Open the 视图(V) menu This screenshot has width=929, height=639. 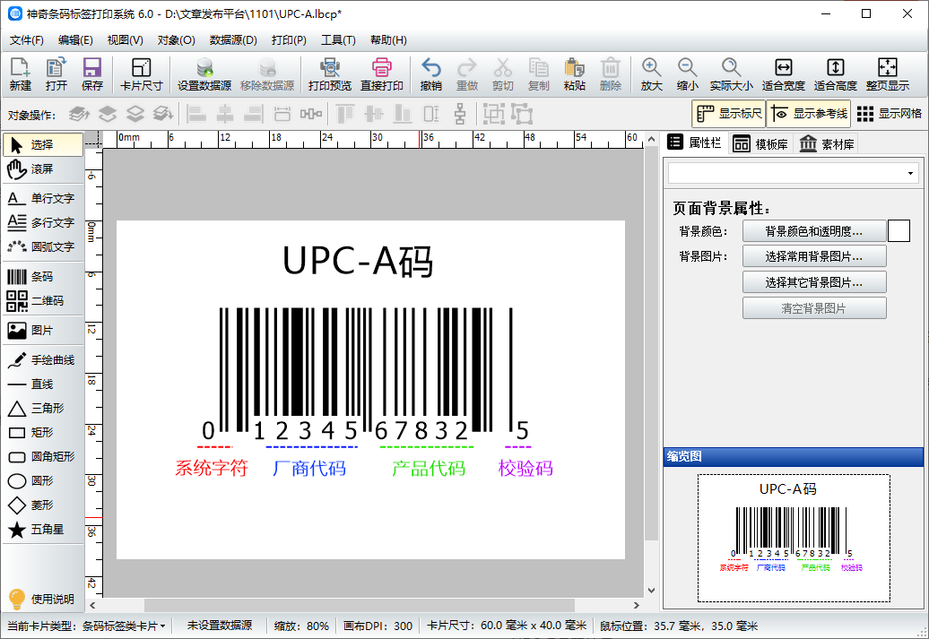click(125, 40)
